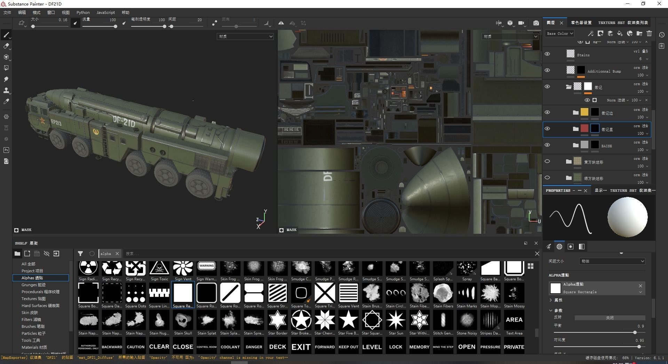
Task: Click the shelf search field
Action: [x=327, y=254]
